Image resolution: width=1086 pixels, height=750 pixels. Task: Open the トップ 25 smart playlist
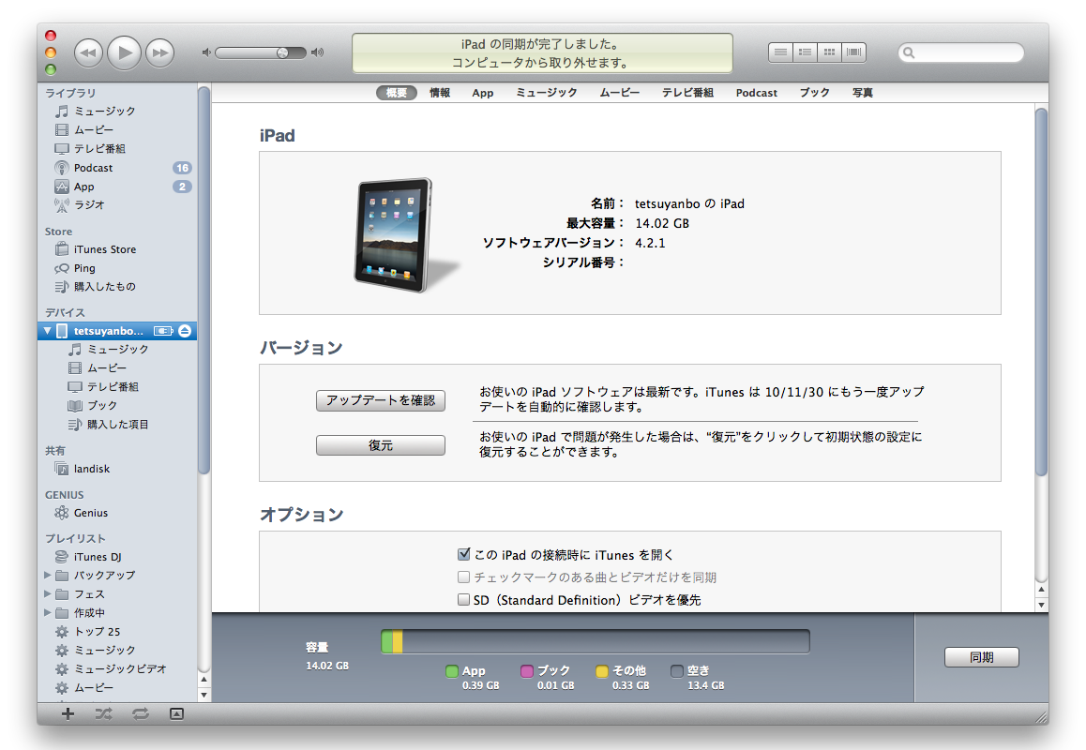117,632
